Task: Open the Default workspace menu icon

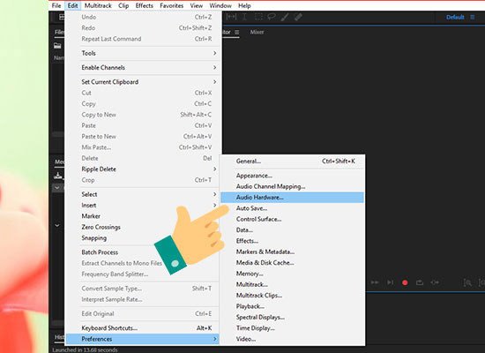Action: (473, 17)
